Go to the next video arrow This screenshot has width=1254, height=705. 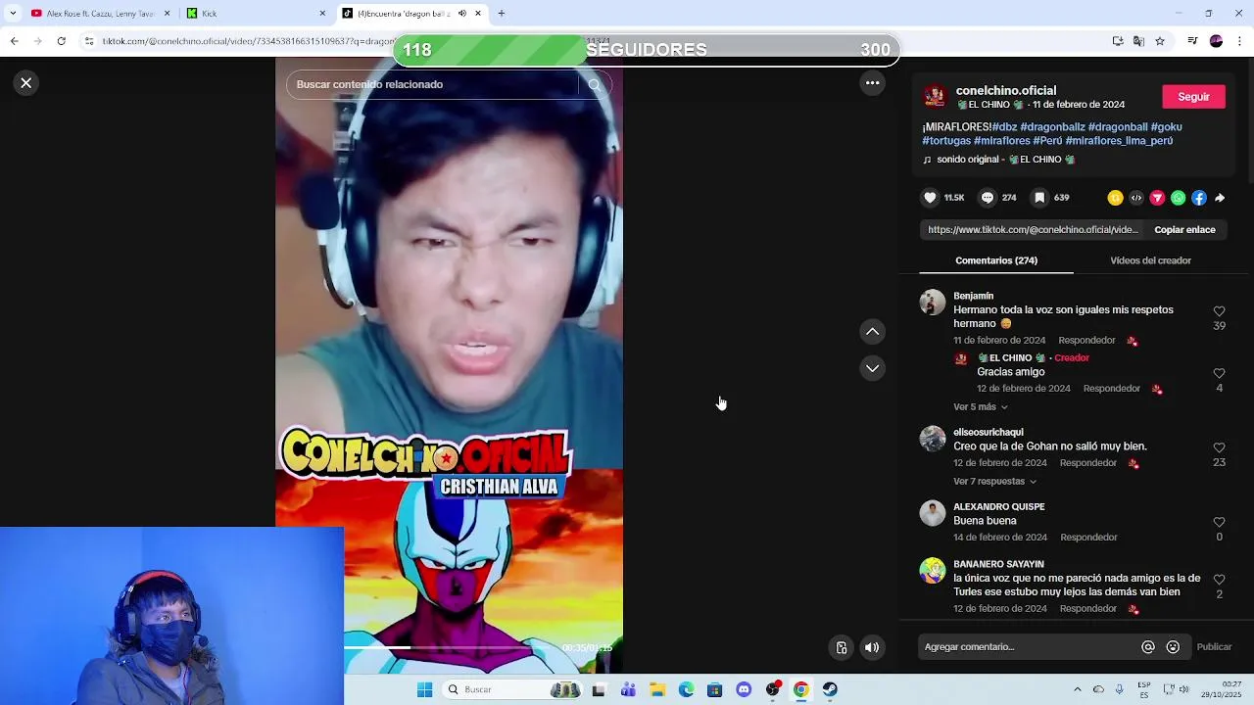coord(872,368)
